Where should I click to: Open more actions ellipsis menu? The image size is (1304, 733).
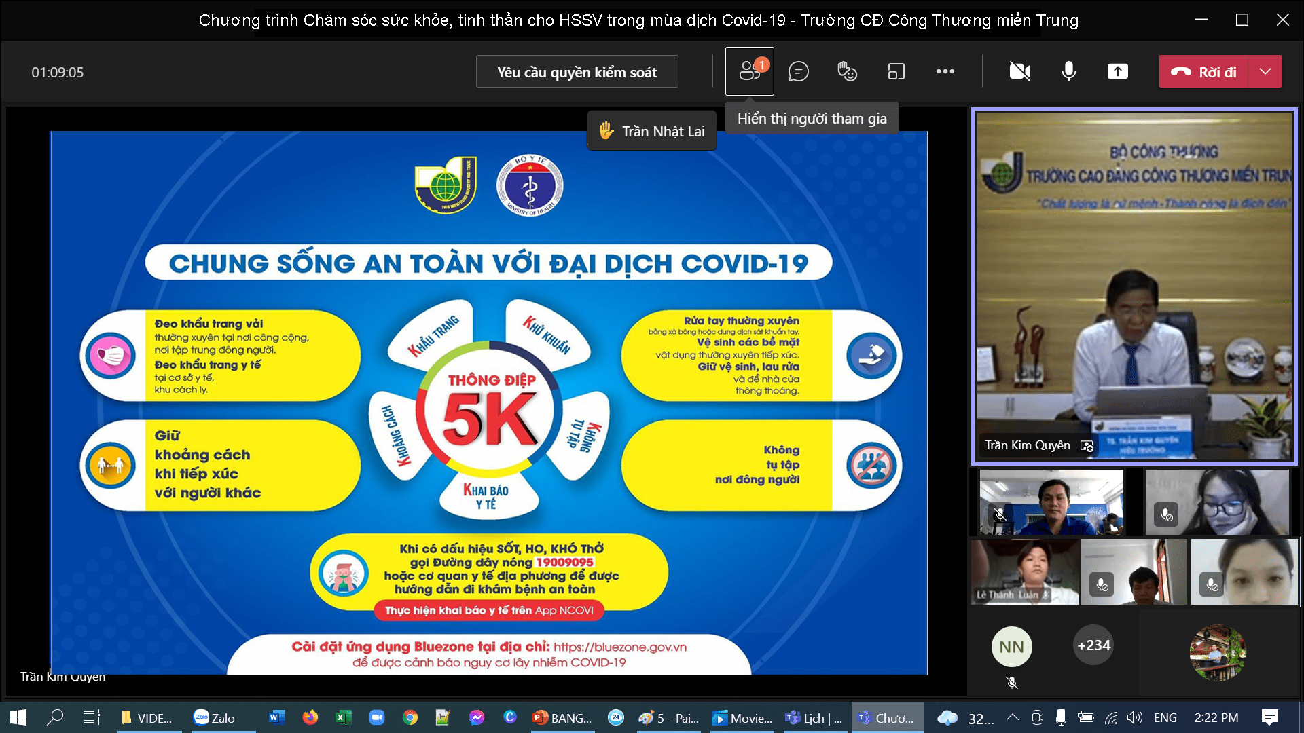point(945,71)
